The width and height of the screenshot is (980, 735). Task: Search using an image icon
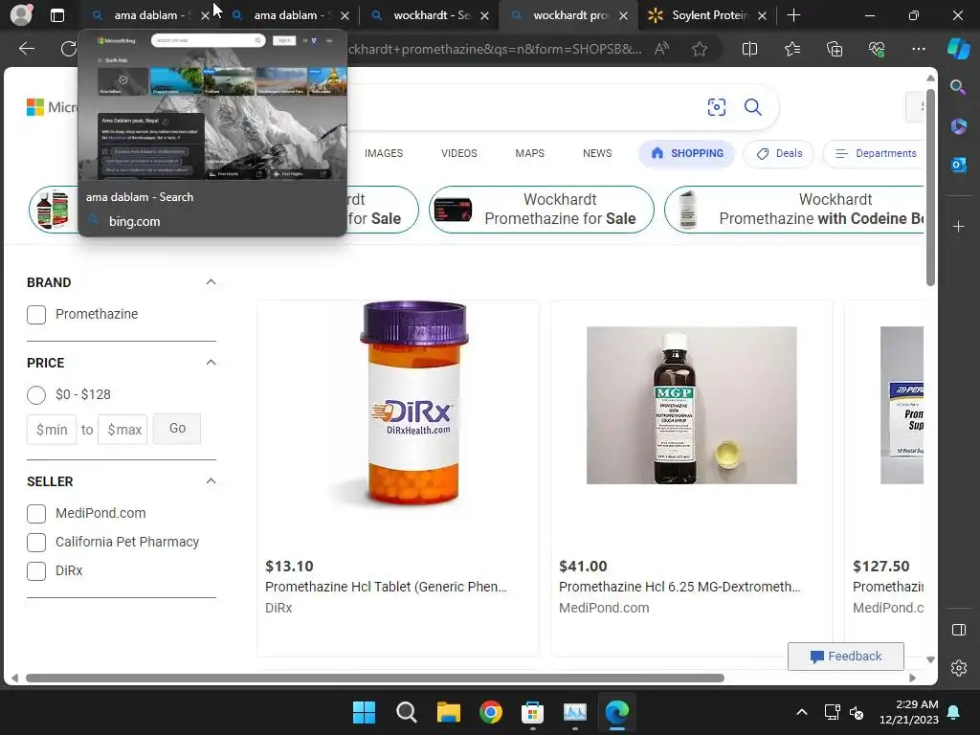pyautogui.click(x=716, y=107)
